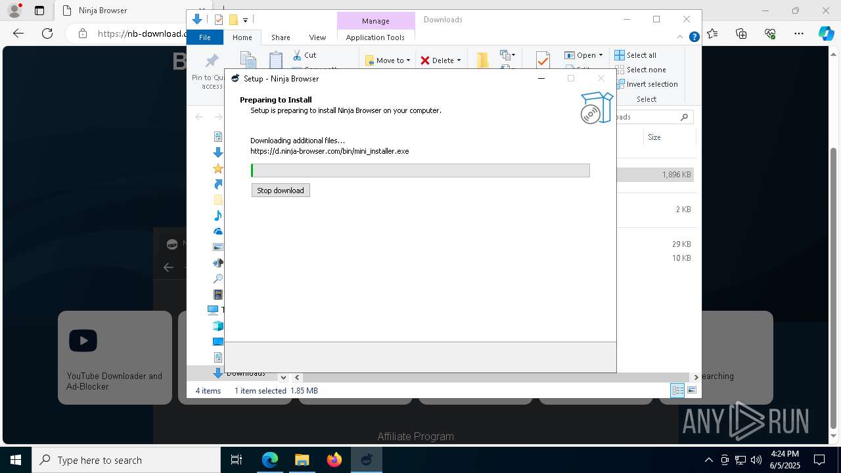Select the 10 KB file row

[x=655, y=258]
